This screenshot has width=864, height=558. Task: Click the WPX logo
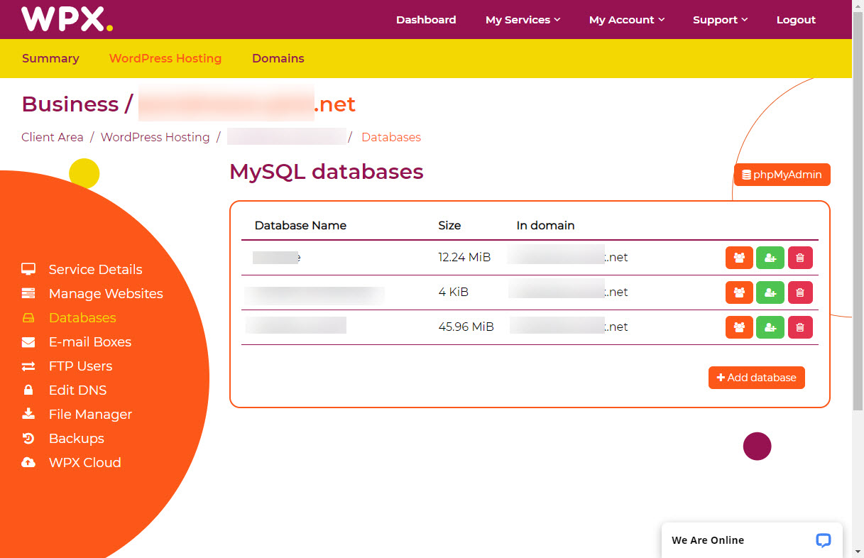pyautogui.click(x=67, y=19)
